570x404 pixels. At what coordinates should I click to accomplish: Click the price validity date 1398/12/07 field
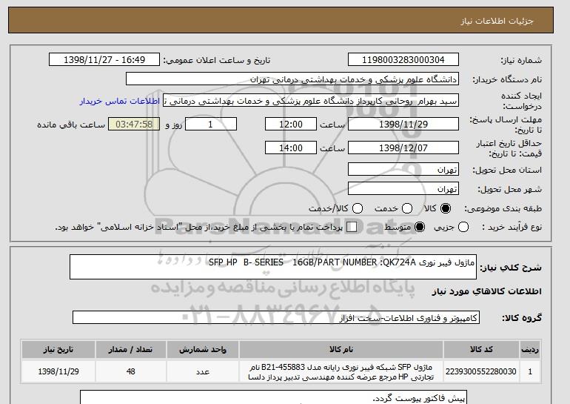(403, 148)
